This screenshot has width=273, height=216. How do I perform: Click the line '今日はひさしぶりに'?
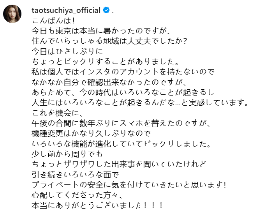[67, 51]
